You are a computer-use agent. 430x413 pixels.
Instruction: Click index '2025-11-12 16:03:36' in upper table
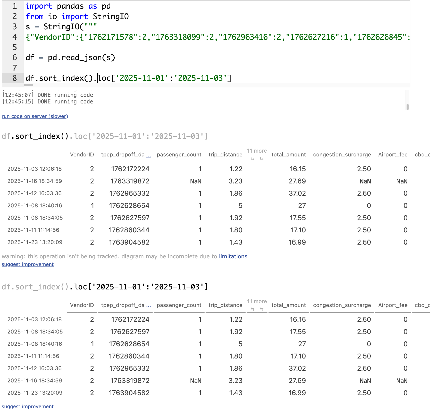pos(35,193)
